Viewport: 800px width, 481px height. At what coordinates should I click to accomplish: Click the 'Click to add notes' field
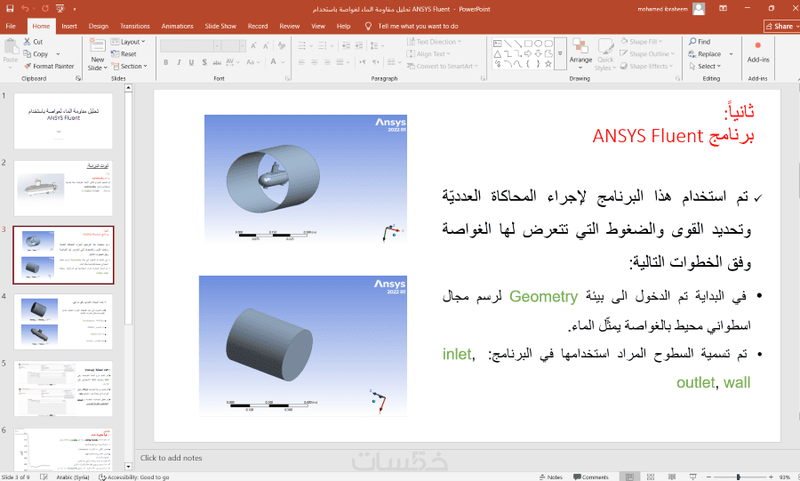coord(171,458)
